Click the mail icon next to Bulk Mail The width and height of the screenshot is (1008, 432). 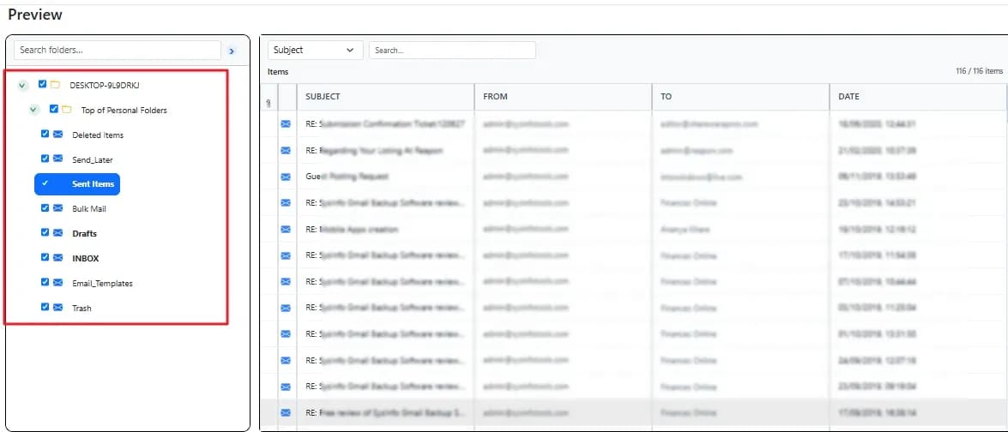57,208
